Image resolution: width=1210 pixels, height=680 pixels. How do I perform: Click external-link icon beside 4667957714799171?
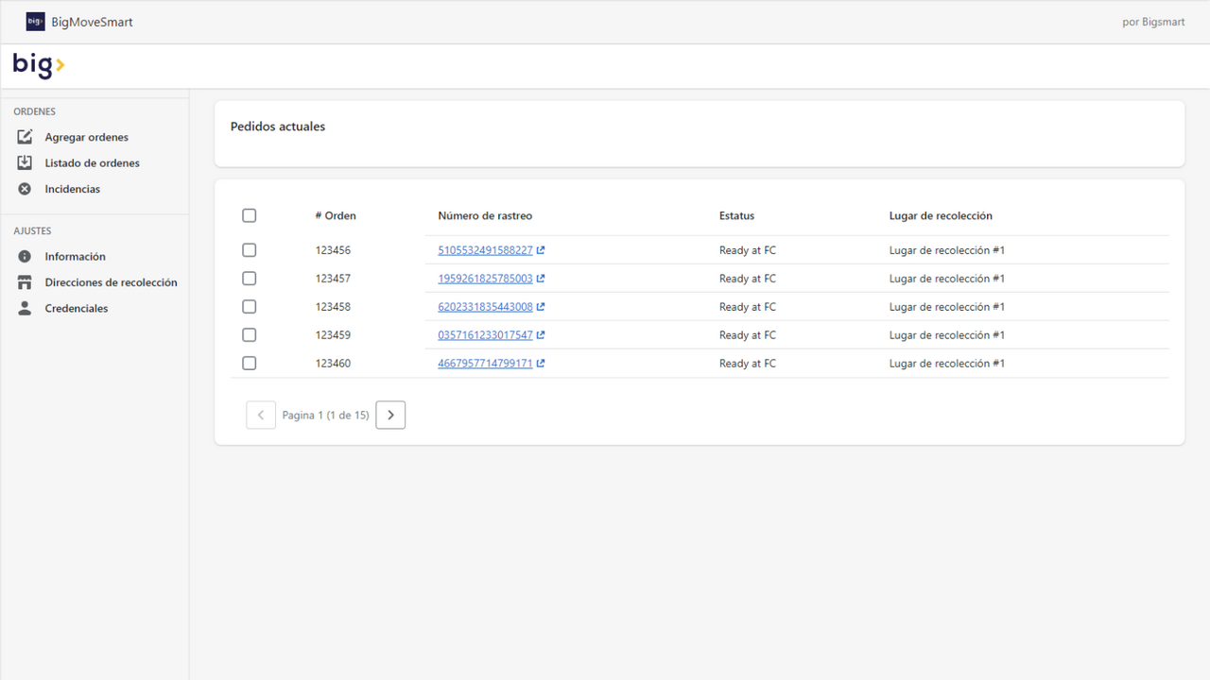[541, 364]
